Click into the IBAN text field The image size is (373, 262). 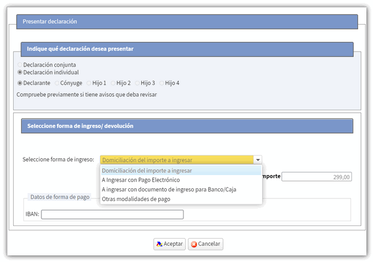point(112,214)
